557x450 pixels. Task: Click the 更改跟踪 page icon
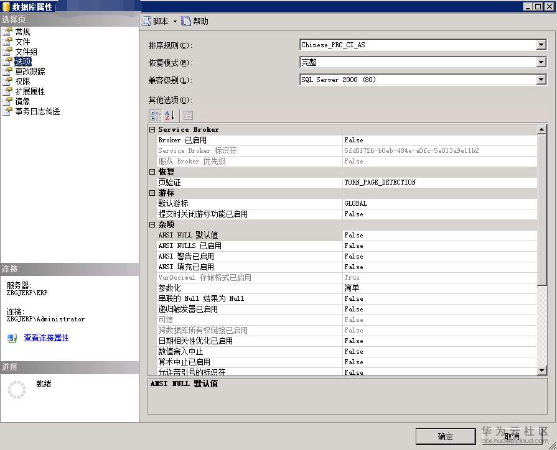(x=7, y=71)
